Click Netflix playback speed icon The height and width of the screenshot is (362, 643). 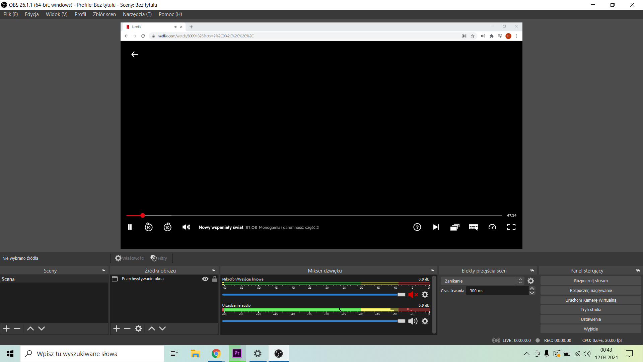492,227
